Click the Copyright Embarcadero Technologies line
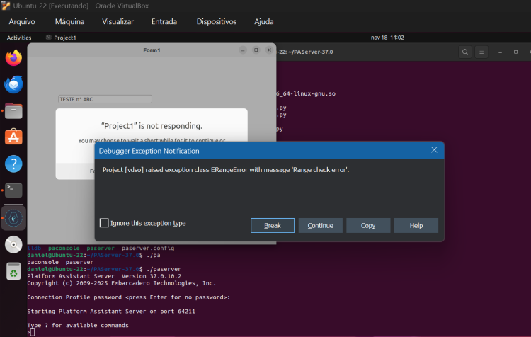The image size is (531, 337). pos(122,283)
